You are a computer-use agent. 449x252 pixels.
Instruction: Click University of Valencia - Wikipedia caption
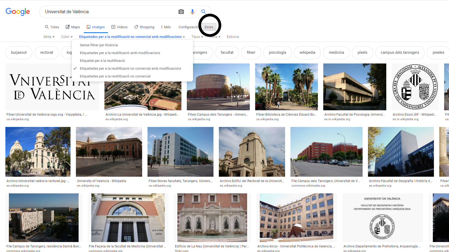coord(101,181)
